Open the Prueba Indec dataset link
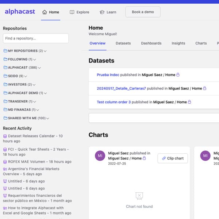This screenshot has height=219, width=219. point(108,75)
